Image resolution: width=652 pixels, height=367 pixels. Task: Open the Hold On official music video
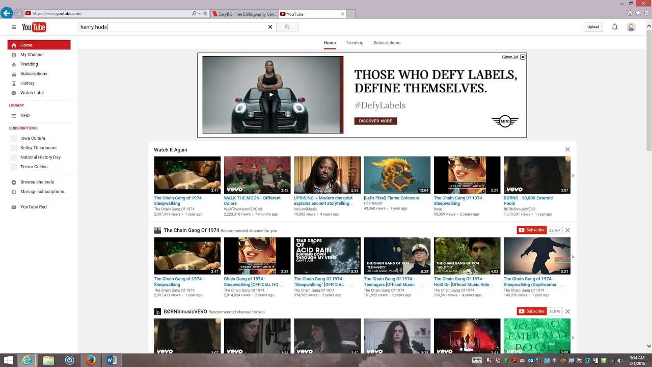(x=467, y=256)
